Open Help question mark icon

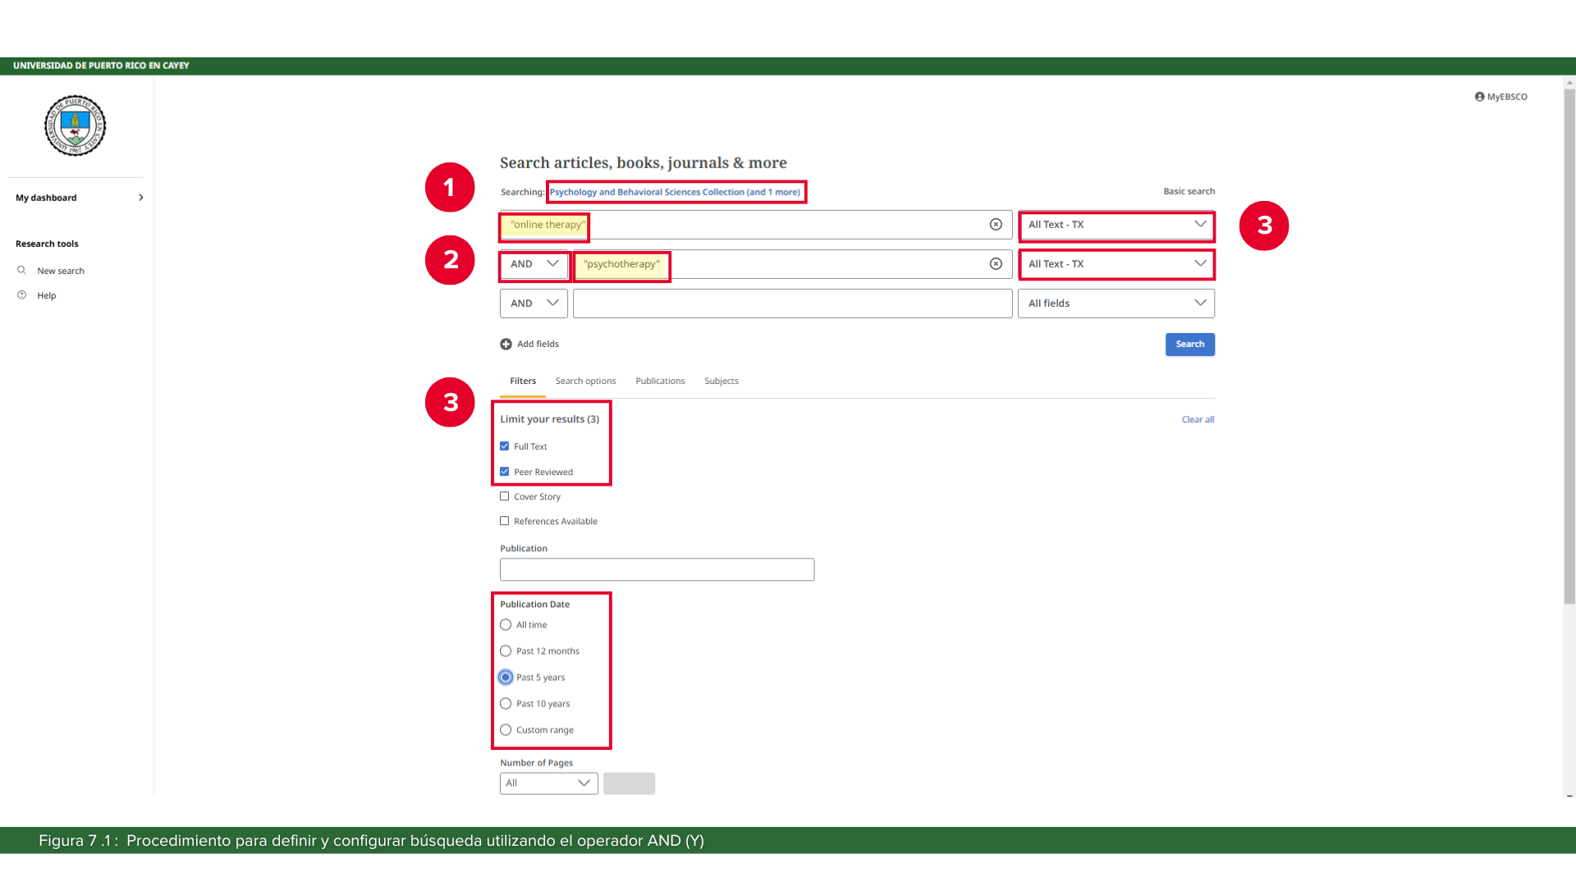(22, 295)
